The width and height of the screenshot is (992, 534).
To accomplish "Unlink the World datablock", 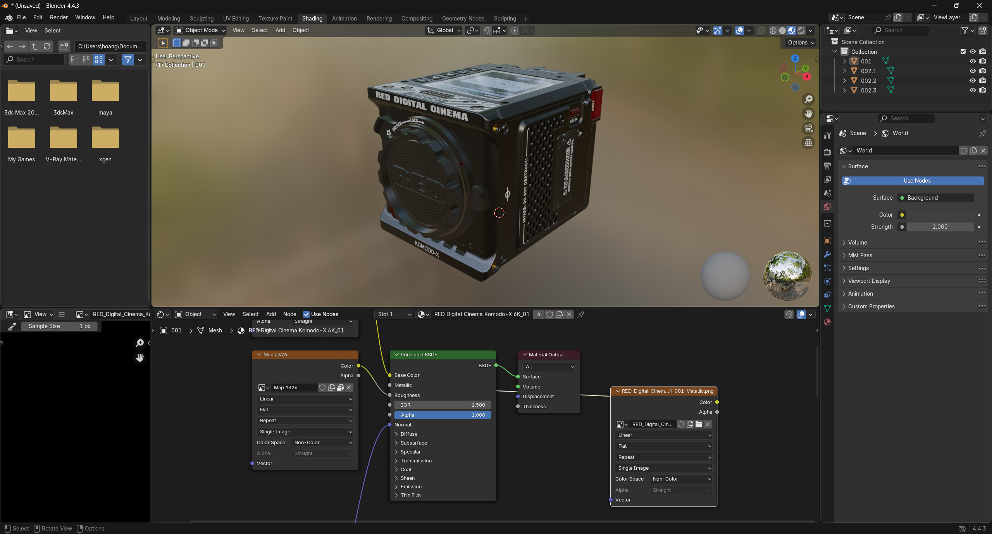I will (983, 151).
